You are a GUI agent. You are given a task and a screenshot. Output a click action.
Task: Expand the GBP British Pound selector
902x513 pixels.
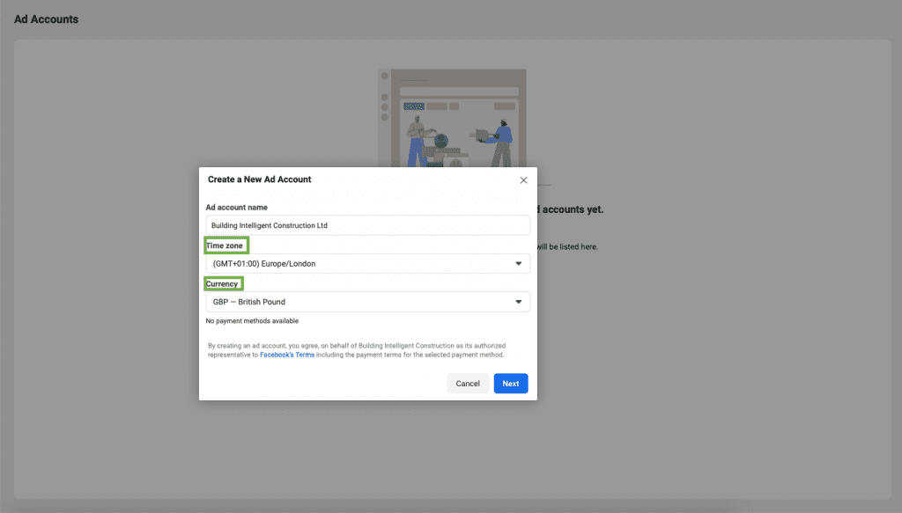pyautogui.click(x=367, y=302)
